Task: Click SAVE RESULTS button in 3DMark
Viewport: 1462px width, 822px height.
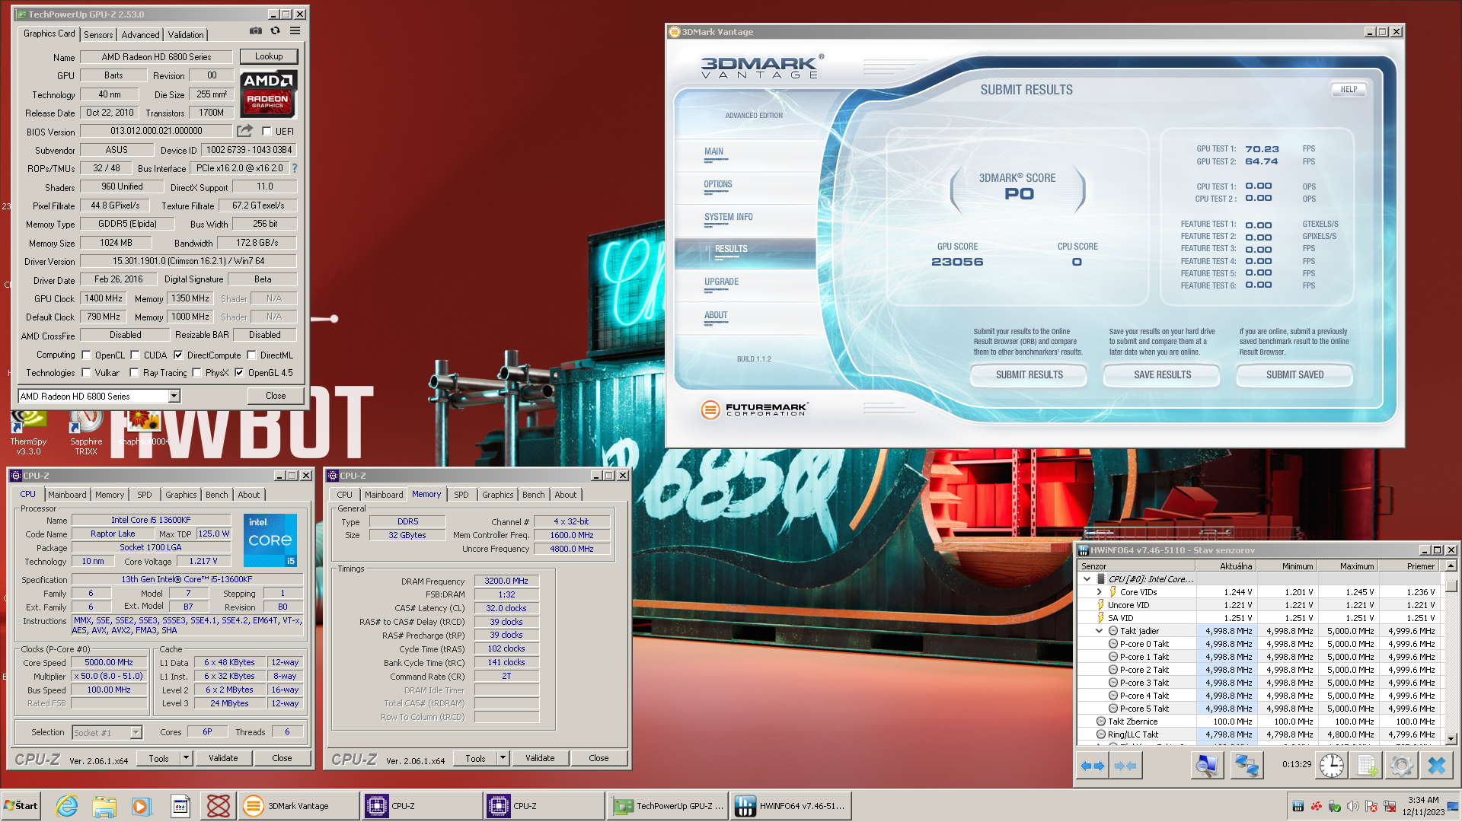Action: point(1162,374)
